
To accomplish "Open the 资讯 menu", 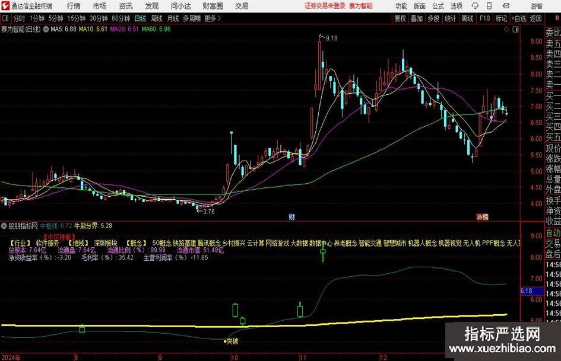I will (126, 6).
